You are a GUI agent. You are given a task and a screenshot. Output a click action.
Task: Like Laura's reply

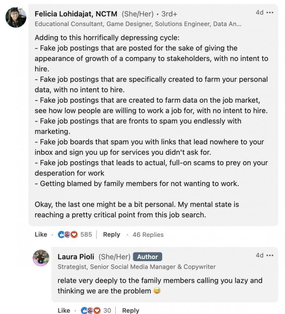coord(64,310)
